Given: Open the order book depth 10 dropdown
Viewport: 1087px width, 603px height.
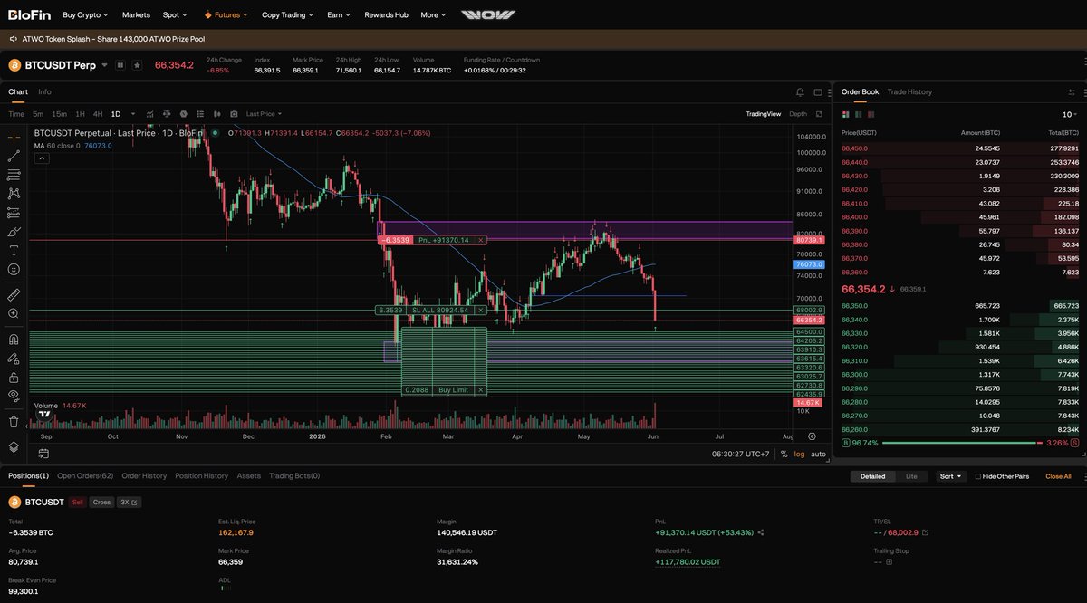Looking at the screenshot, I should coord(1068,115).
